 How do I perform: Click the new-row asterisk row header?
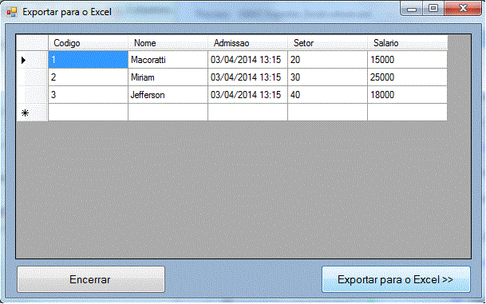point(32,113)
